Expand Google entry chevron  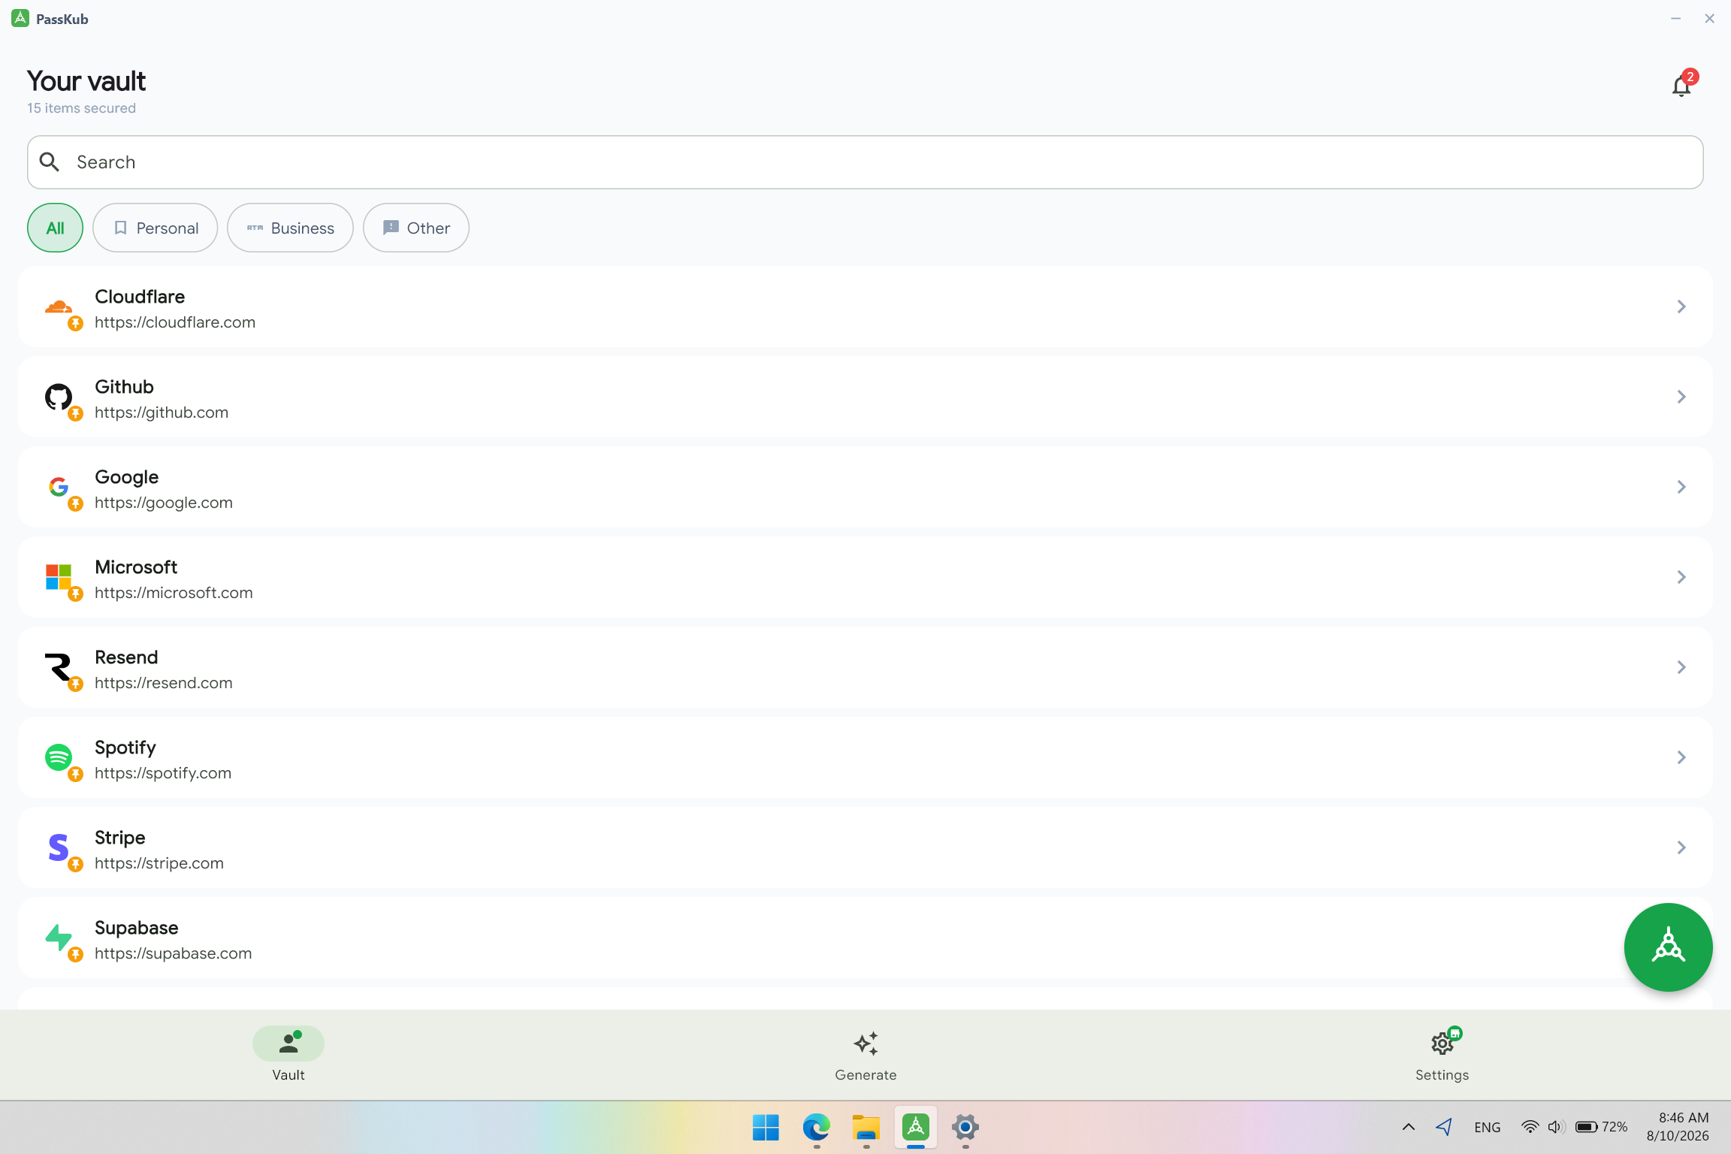1681,487
